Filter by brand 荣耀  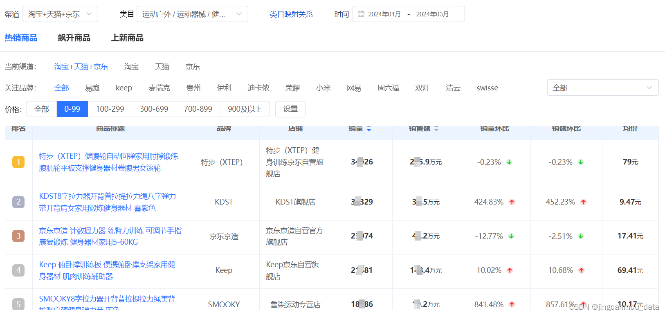[293, 88]
